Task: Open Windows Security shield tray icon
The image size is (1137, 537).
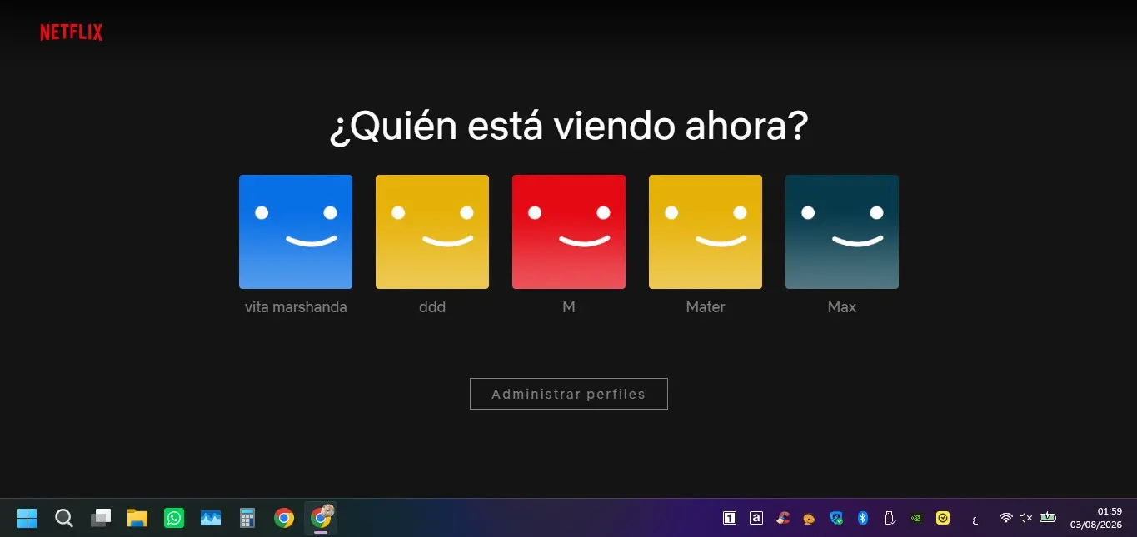Action: [x=836, y=518]
